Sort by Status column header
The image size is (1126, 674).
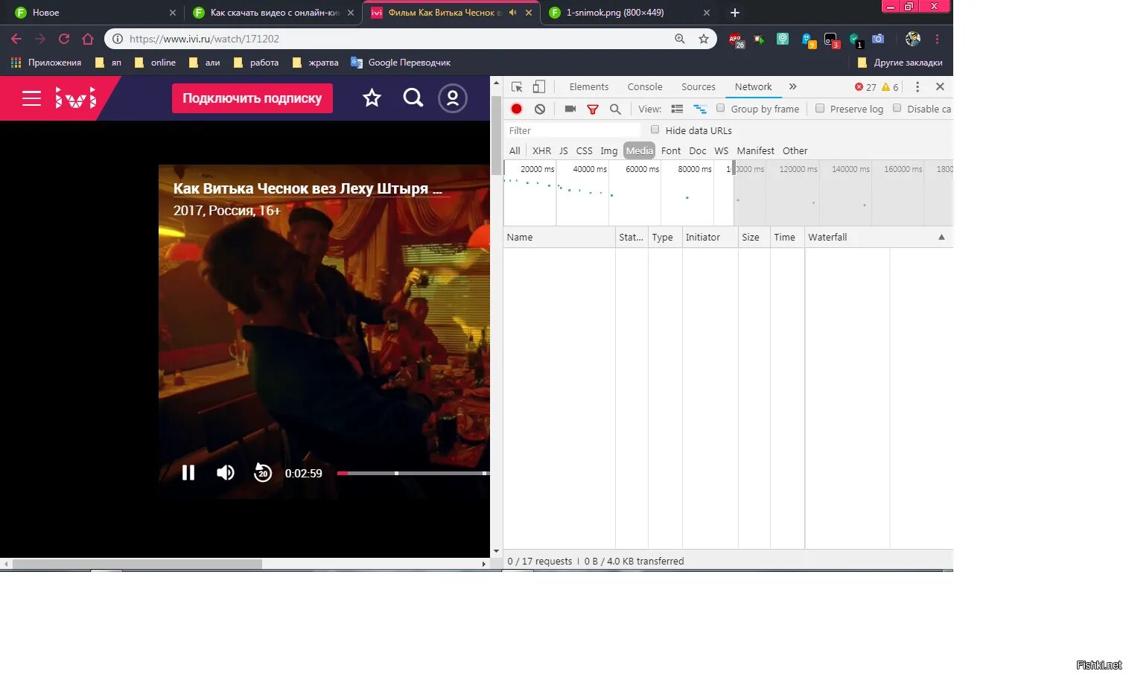(x=632, y=238)
